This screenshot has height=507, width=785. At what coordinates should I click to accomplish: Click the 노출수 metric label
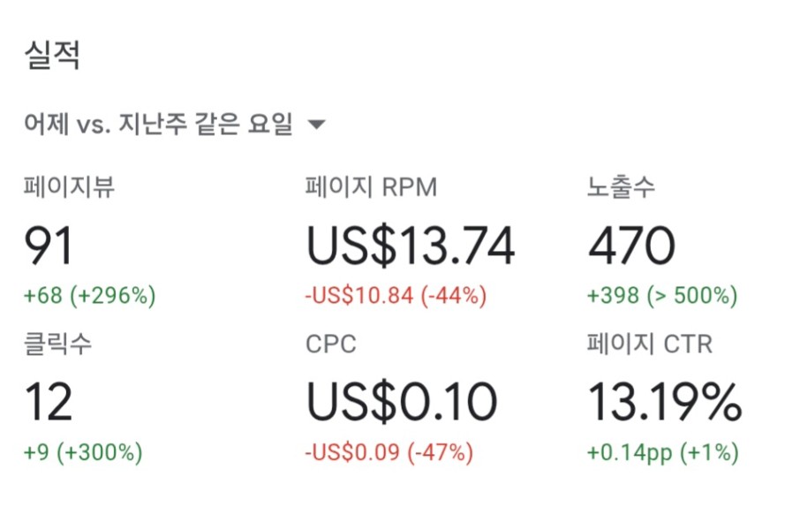tap(621, 187)
